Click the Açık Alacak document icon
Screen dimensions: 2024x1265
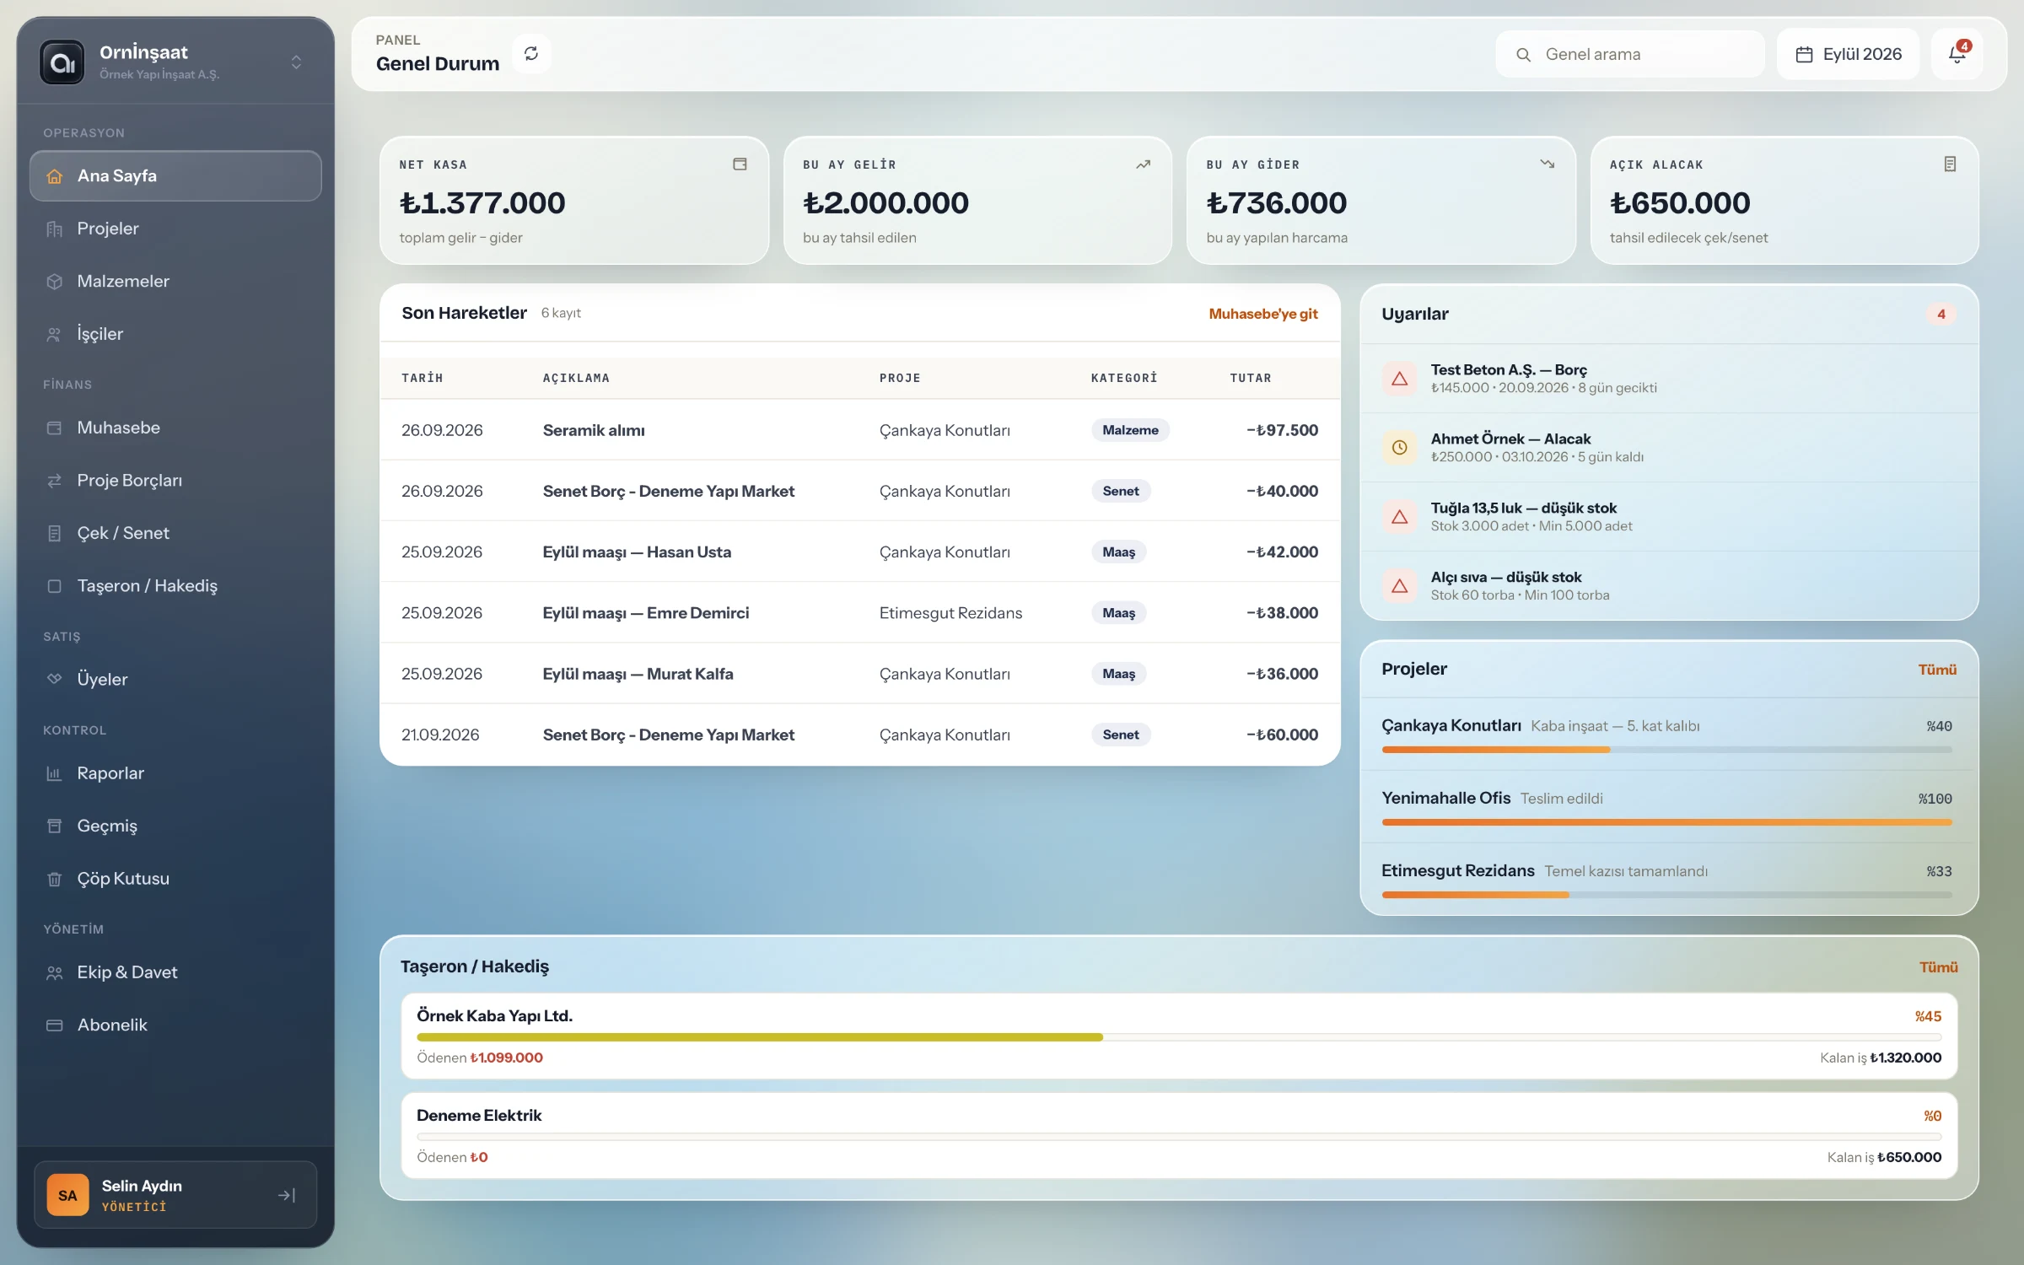click(x=1950, y=164)
